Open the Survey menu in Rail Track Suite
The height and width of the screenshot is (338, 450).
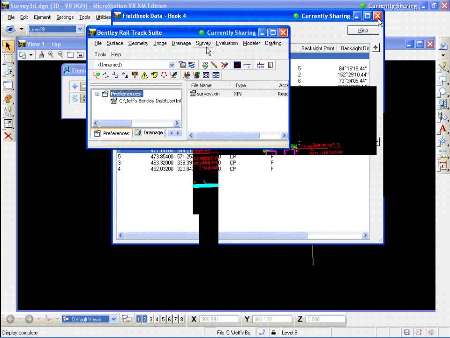tap(203, 43)
